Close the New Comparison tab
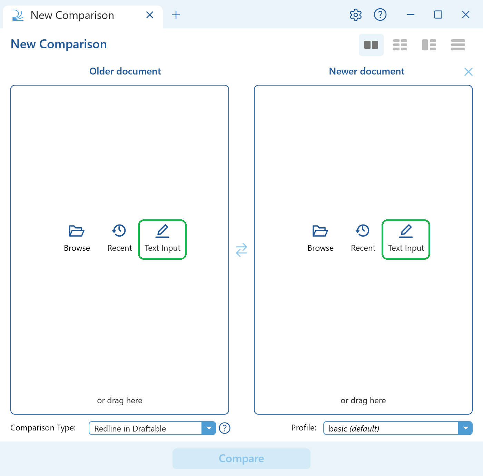483x476 pixels. (x=150, y=15)
